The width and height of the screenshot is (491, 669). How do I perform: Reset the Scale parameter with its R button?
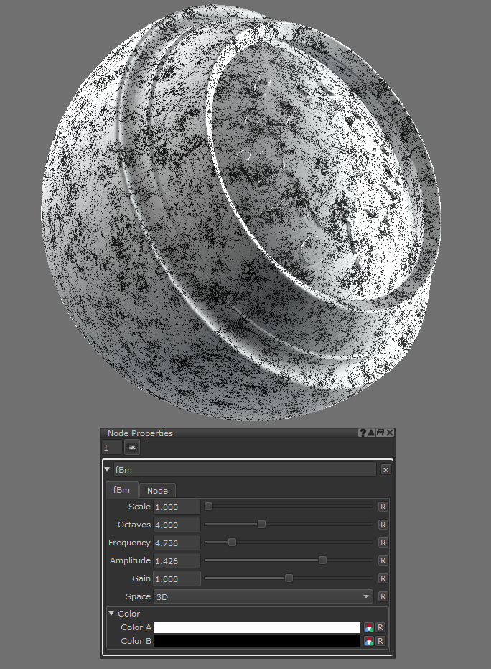click(383, 507)
